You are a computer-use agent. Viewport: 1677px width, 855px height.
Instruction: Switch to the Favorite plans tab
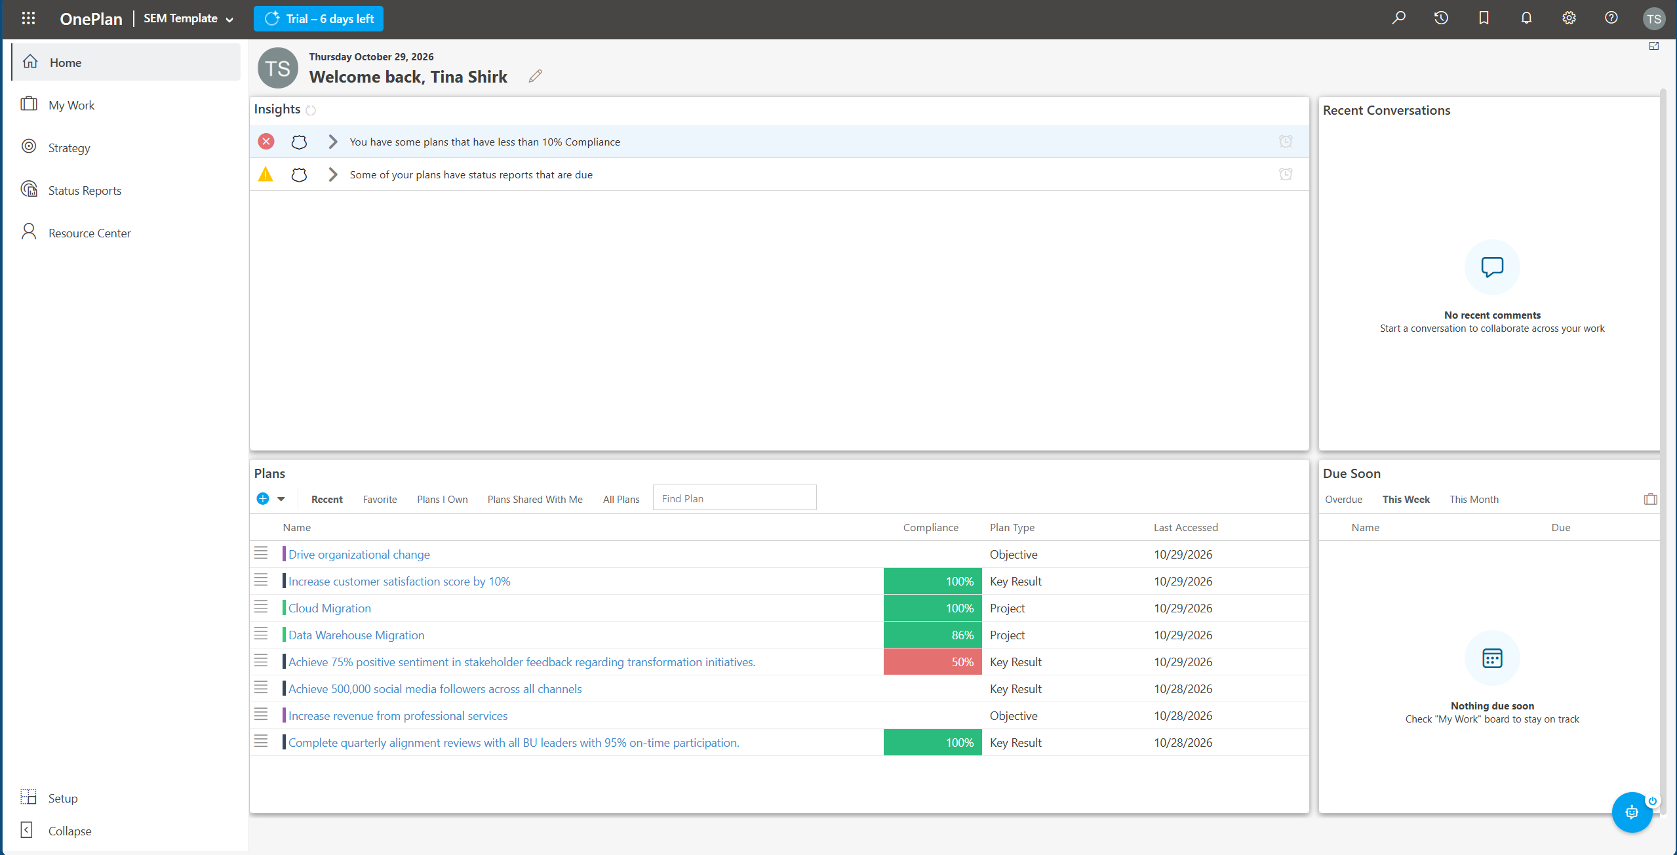pyautogui.click(x=380, y=500)
